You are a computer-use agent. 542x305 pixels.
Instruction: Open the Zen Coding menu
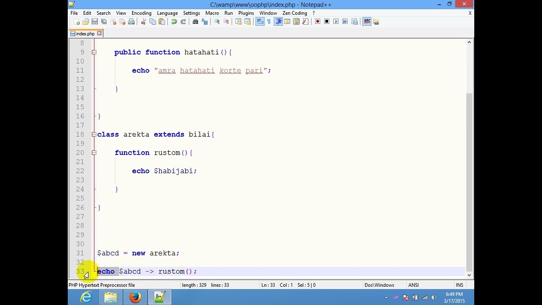295,13
